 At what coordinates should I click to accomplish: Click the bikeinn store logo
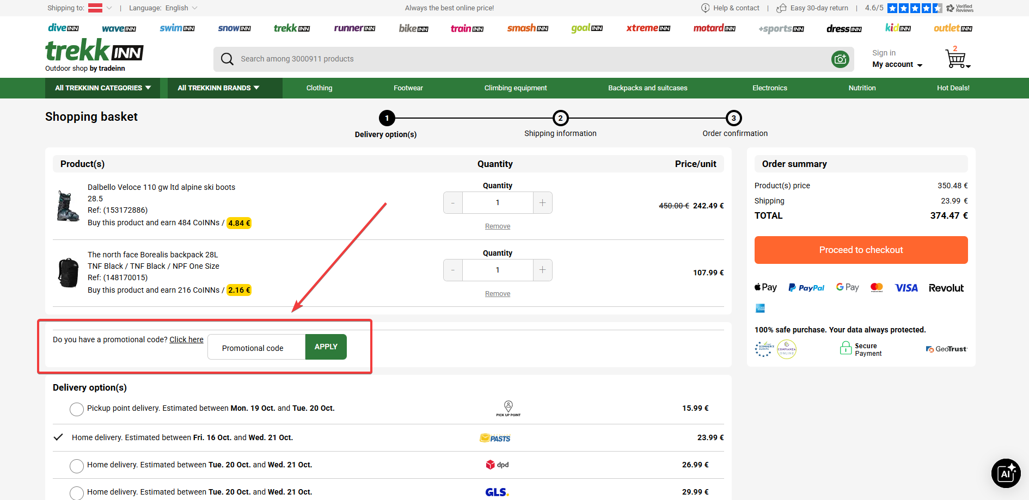point(413,28)
